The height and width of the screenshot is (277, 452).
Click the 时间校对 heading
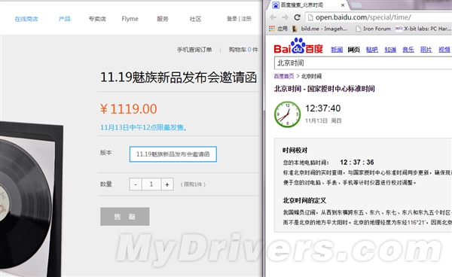[295, 151]
